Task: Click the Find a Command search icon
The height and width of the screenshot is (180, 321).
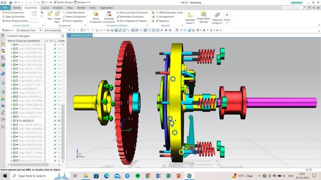Action: click(304, 7)
